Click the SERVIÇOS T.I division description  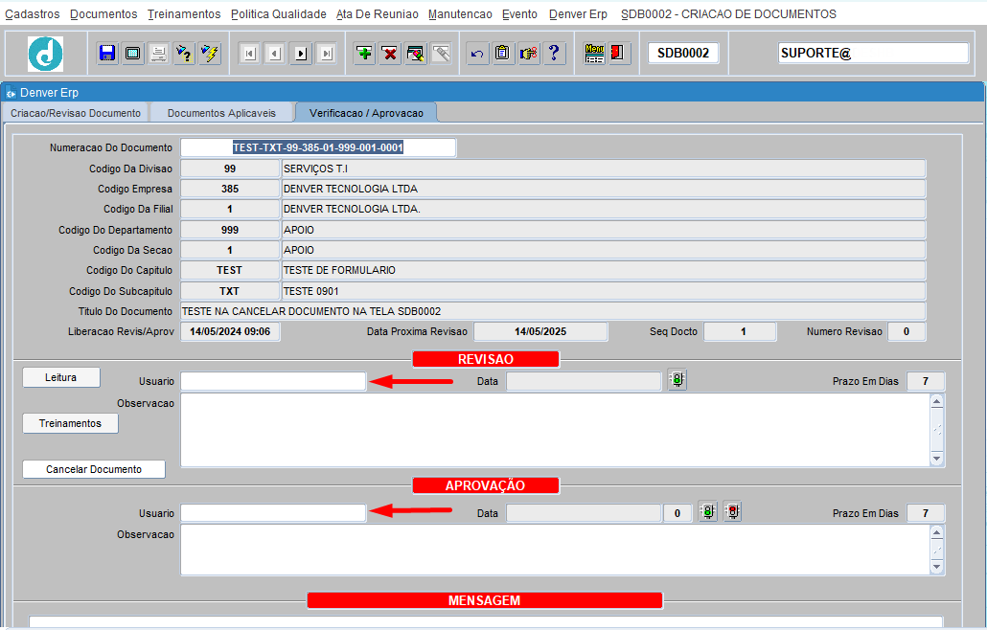pyautogui.click(x=604, y=169)
